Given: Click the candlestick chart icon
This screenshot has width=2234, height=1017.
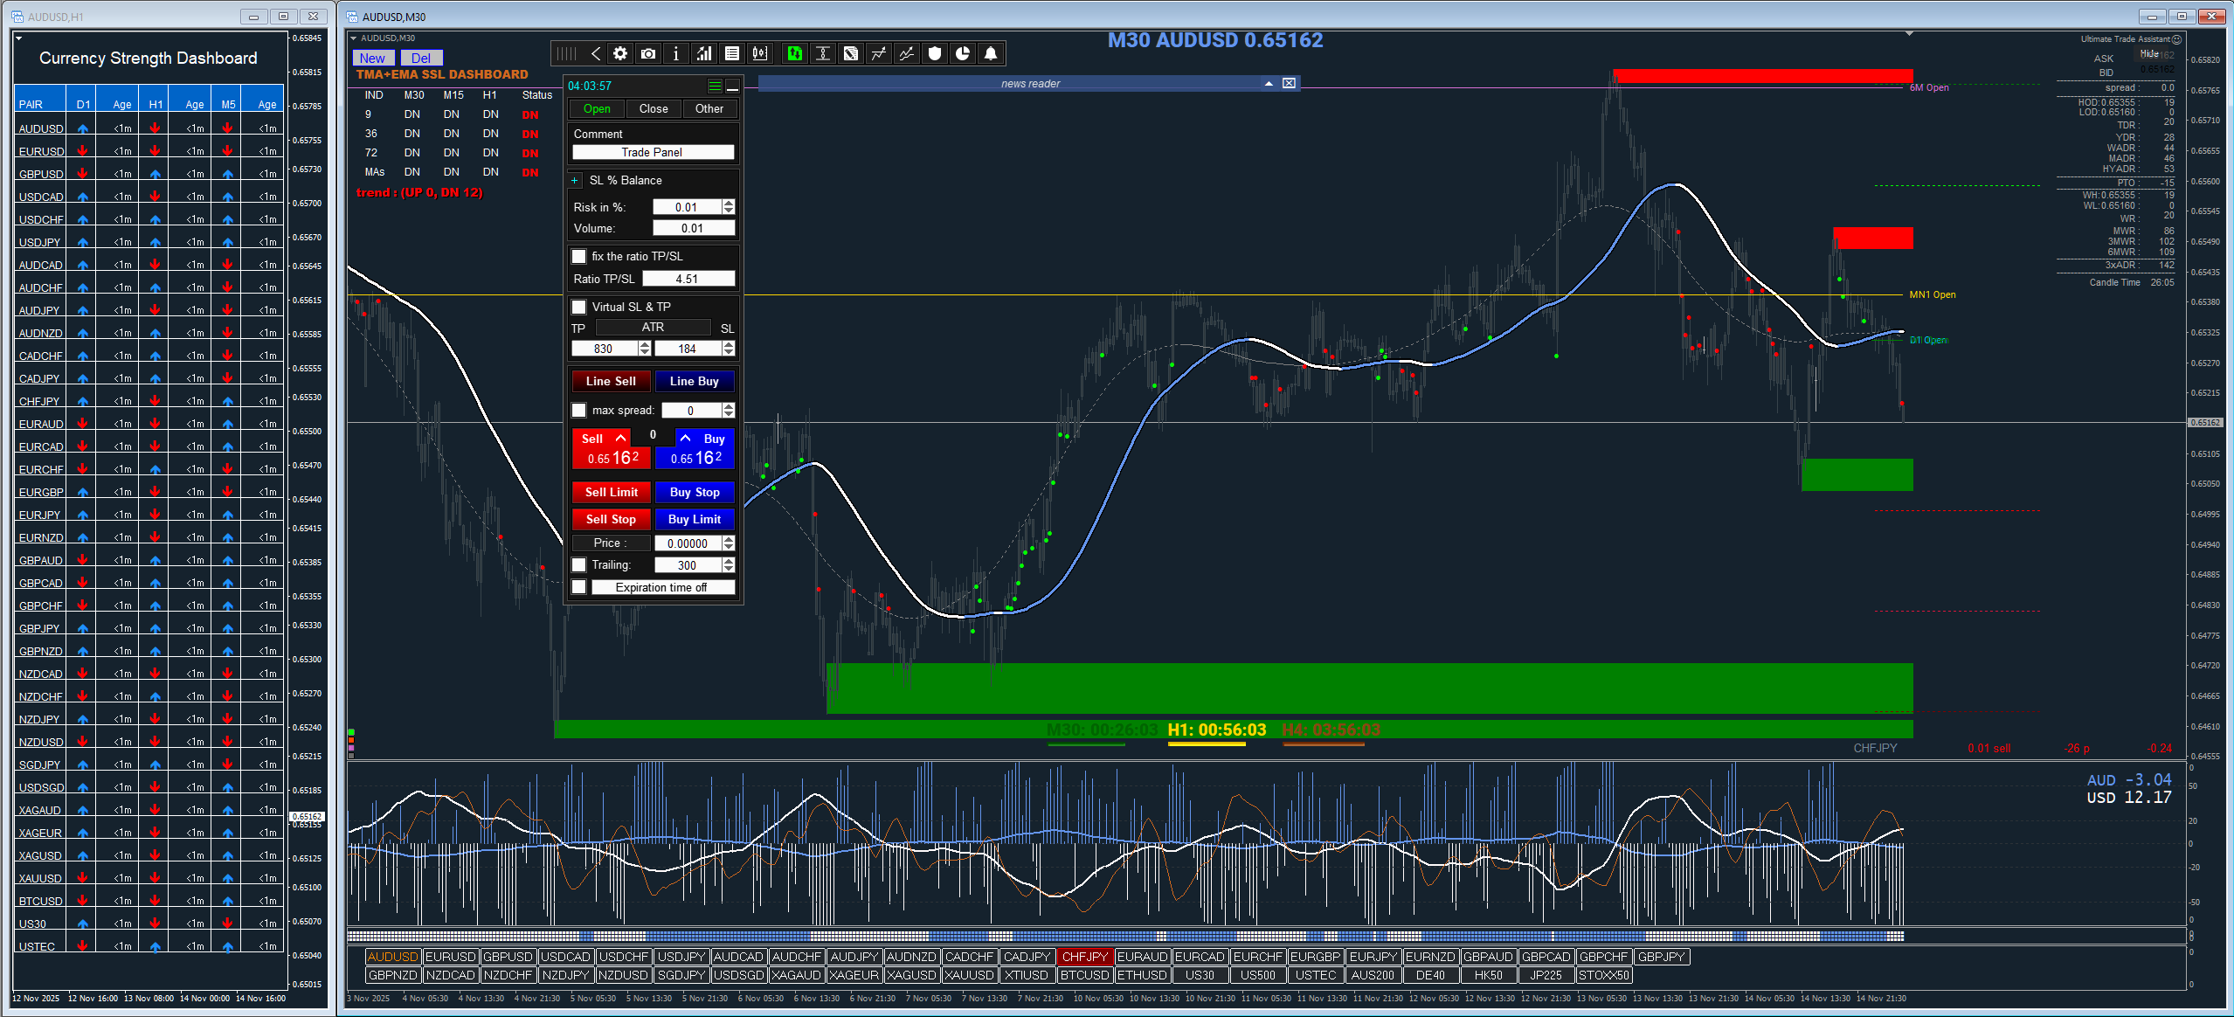Looking at the screenshot, I should (760, 54).
